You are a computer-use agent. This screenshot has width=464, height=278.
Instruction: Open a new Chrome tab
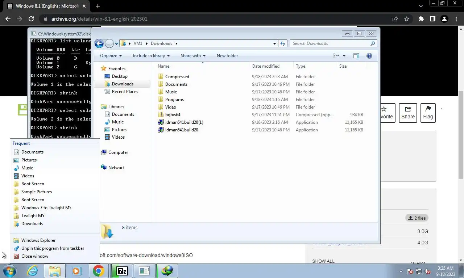coord(98,6)
